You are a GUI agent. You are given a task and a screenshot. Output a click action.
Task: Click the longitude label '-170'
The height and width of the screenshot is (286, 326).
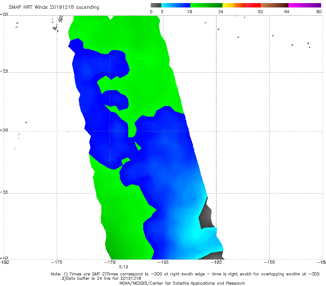click(x=110, y=262)
